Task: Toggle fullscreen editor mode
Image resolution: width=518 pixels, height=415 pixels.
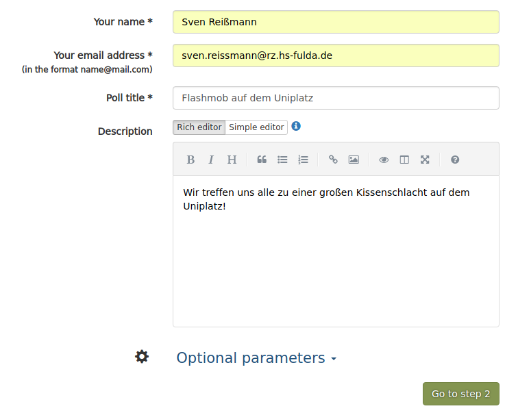Action: (x=425, y=160)
